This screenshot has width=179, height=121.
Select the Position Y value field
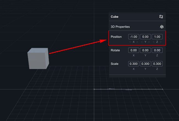(145, 37)
